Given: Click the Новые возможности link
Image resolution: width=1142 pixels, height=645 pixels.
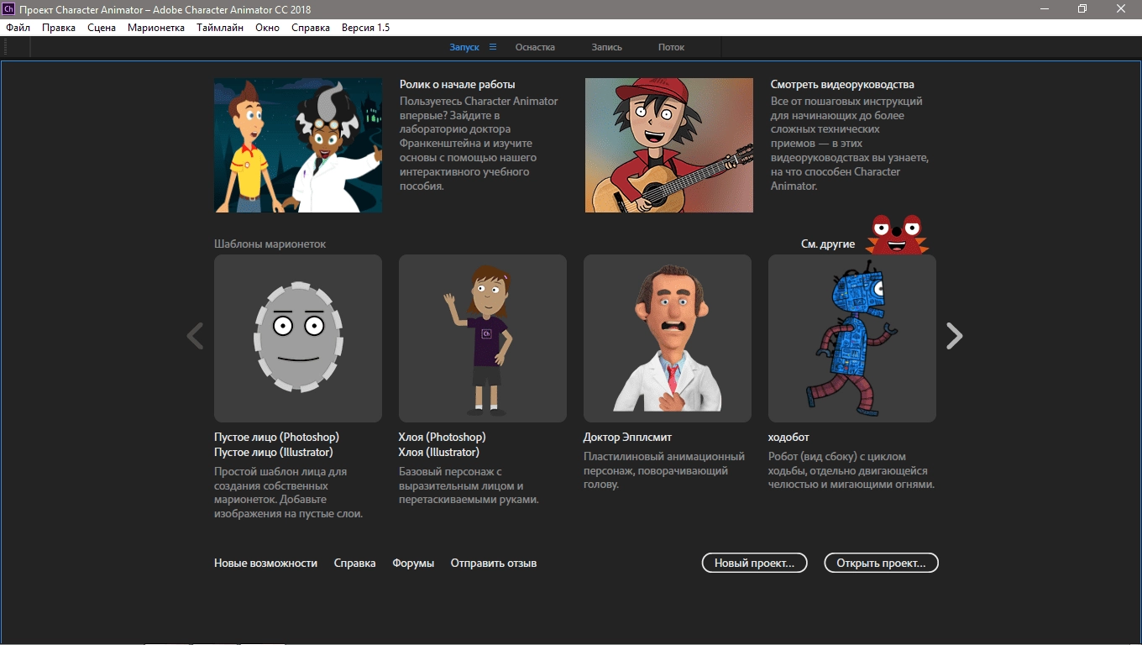Looking at the screenshot, I should click(265, 563).
